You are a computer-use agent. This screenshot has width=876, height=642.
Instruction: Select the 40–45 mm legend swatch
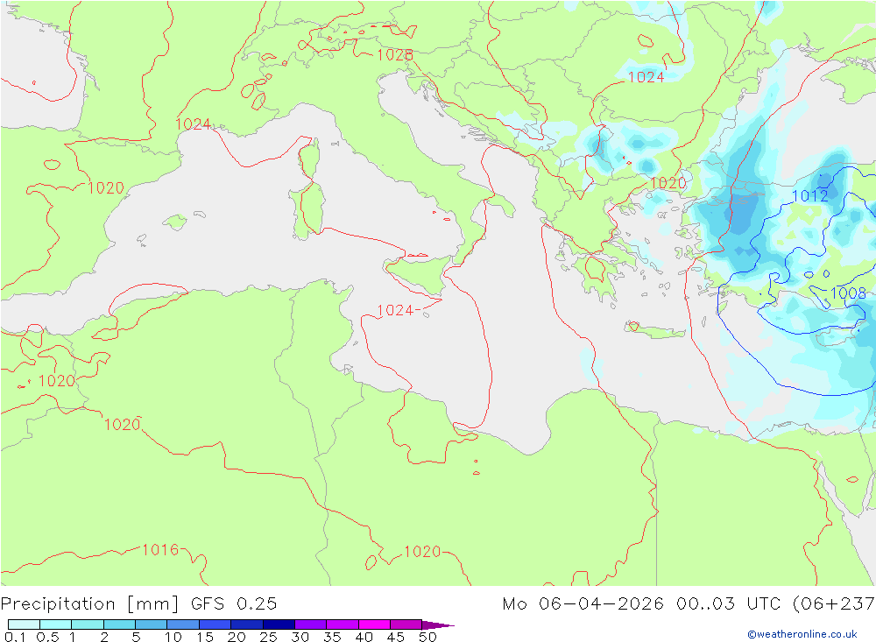pos(374,624)
